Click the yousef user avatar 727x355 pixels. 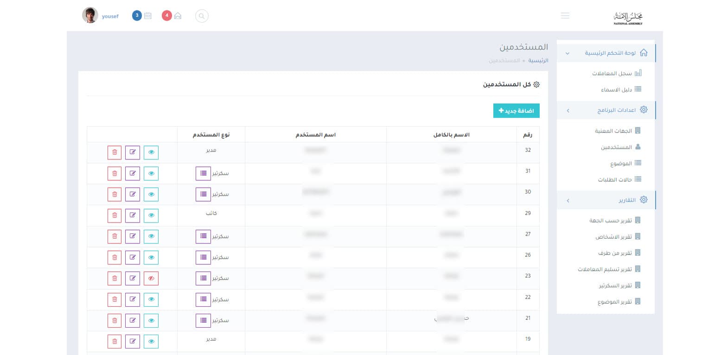coord(90,15)
